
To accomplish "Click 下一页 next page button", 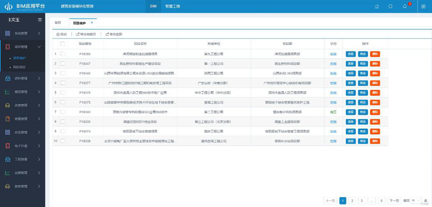I will click(394, 201).
